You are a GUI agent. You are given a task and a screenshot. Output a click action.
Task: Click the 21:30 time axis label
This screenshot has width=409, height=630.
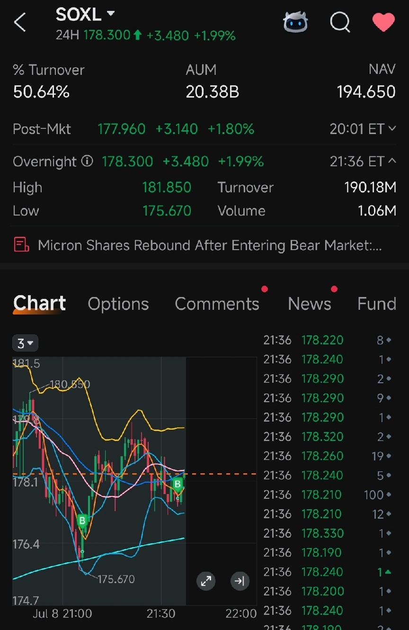(161, 614)
